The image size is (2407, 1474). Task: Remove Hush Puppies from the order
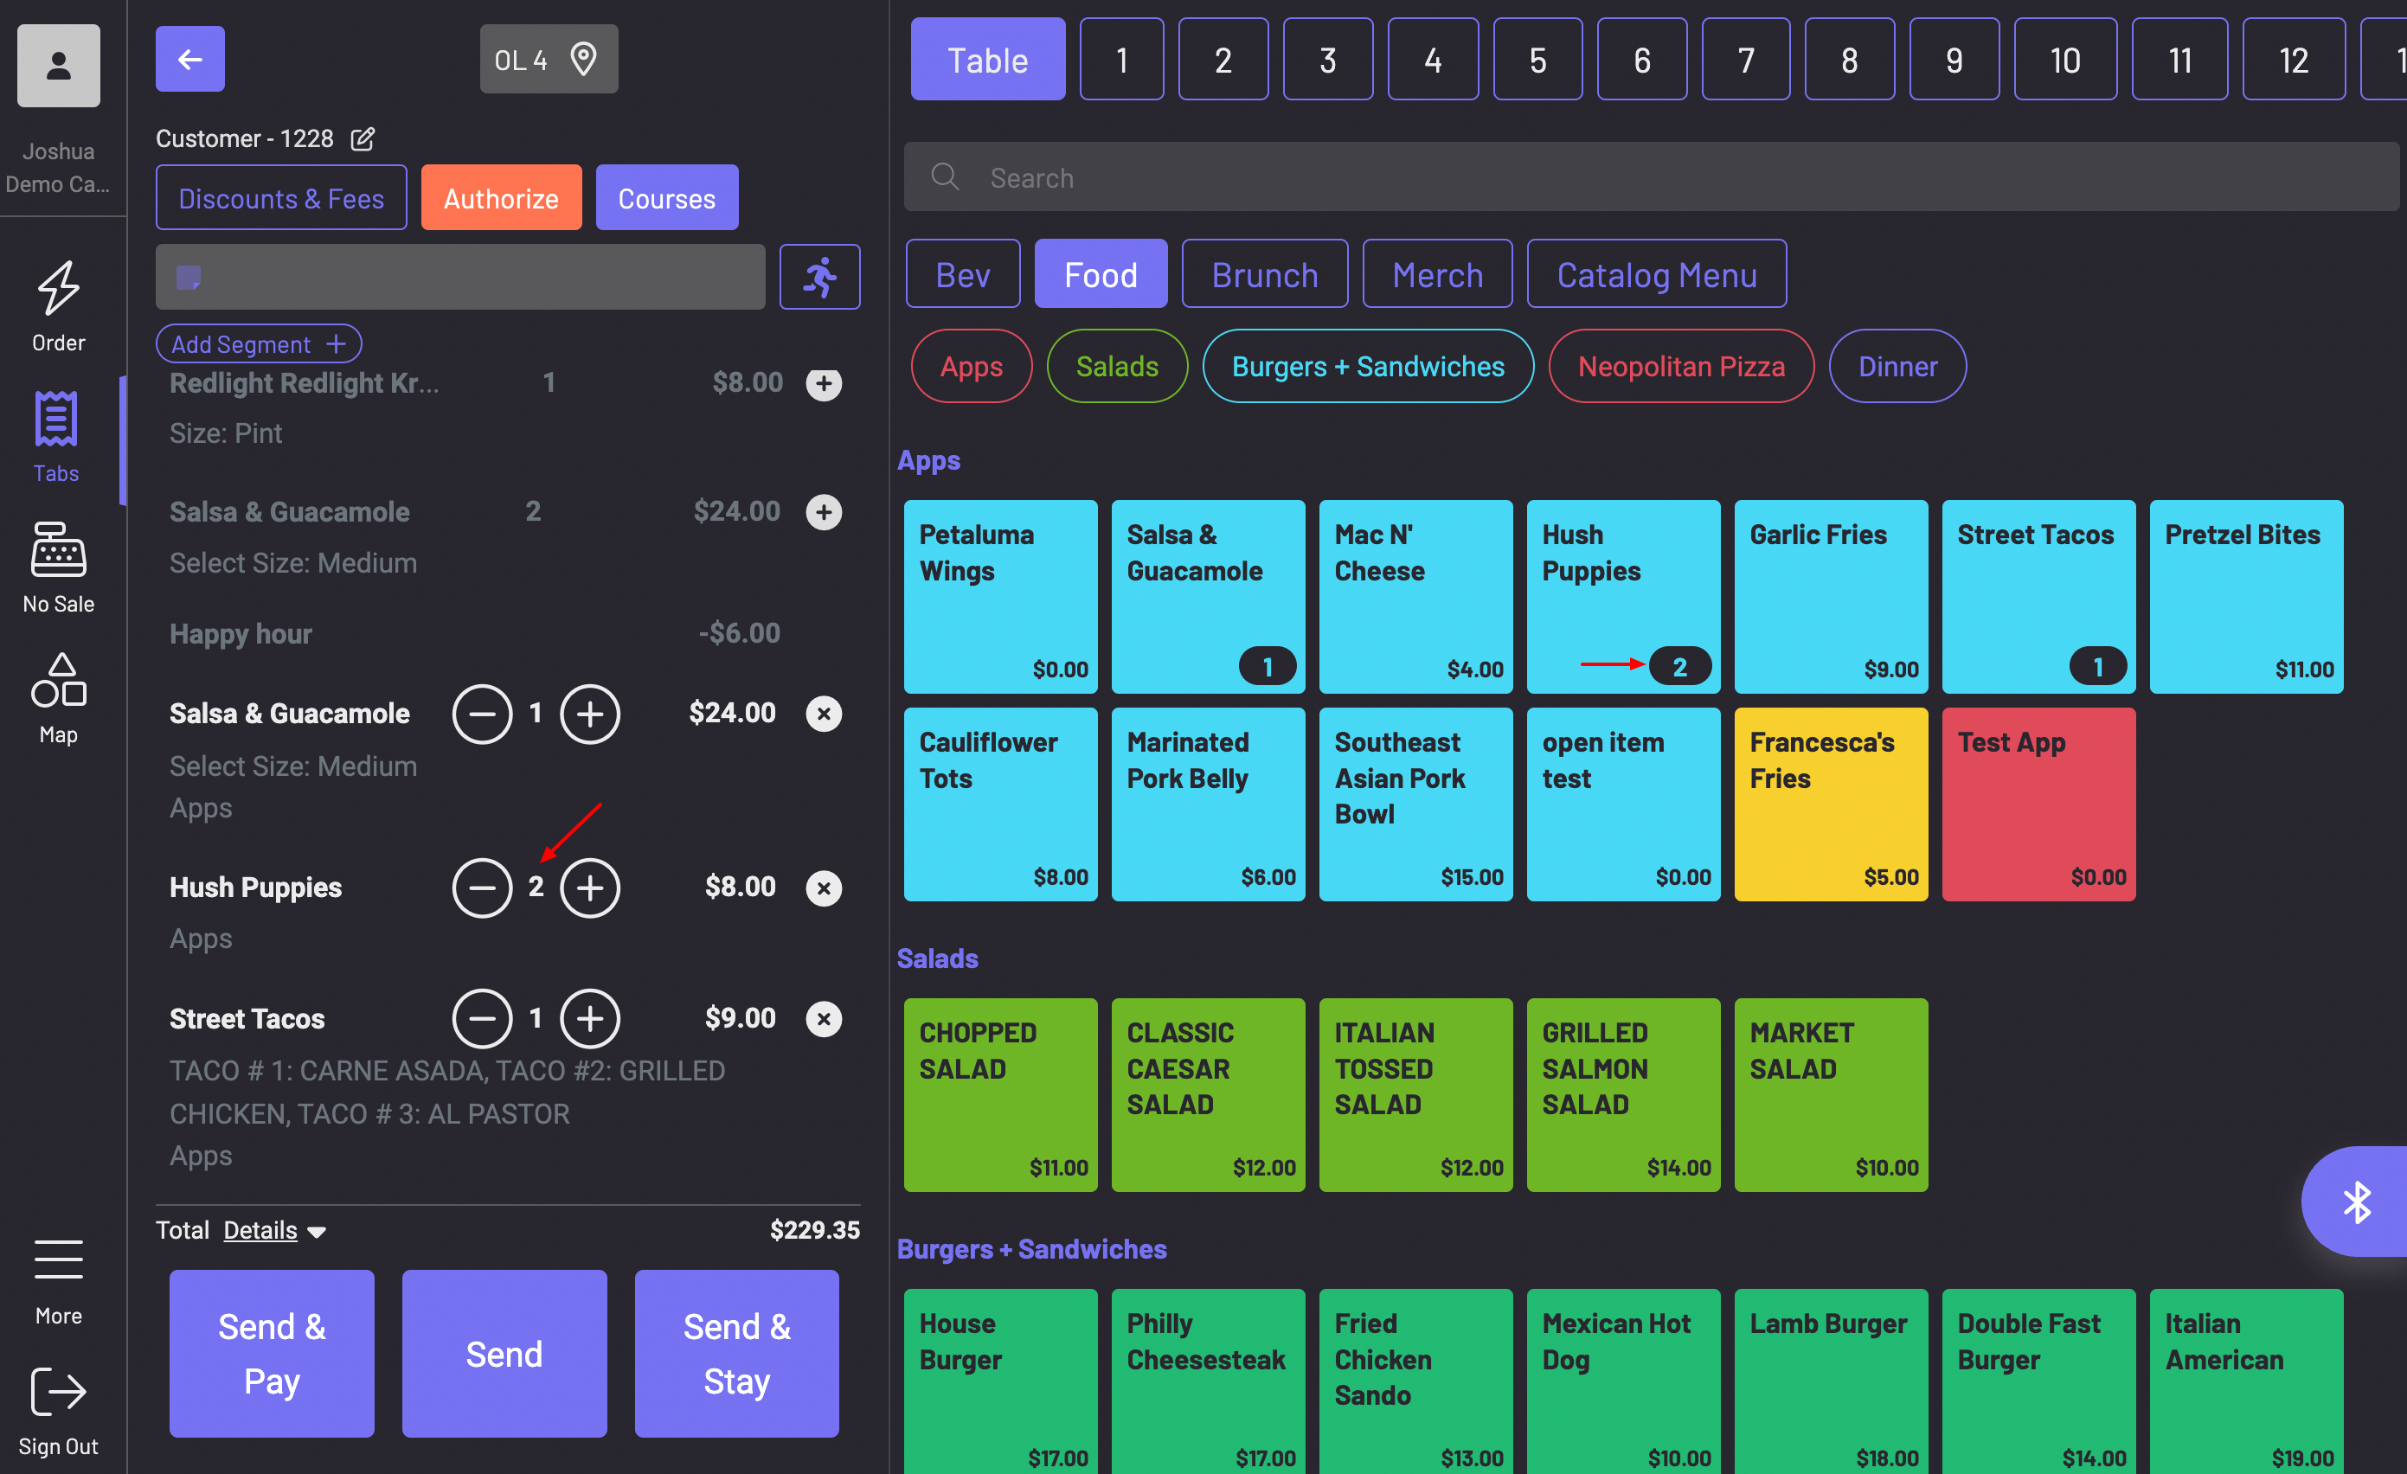[824, 888]
